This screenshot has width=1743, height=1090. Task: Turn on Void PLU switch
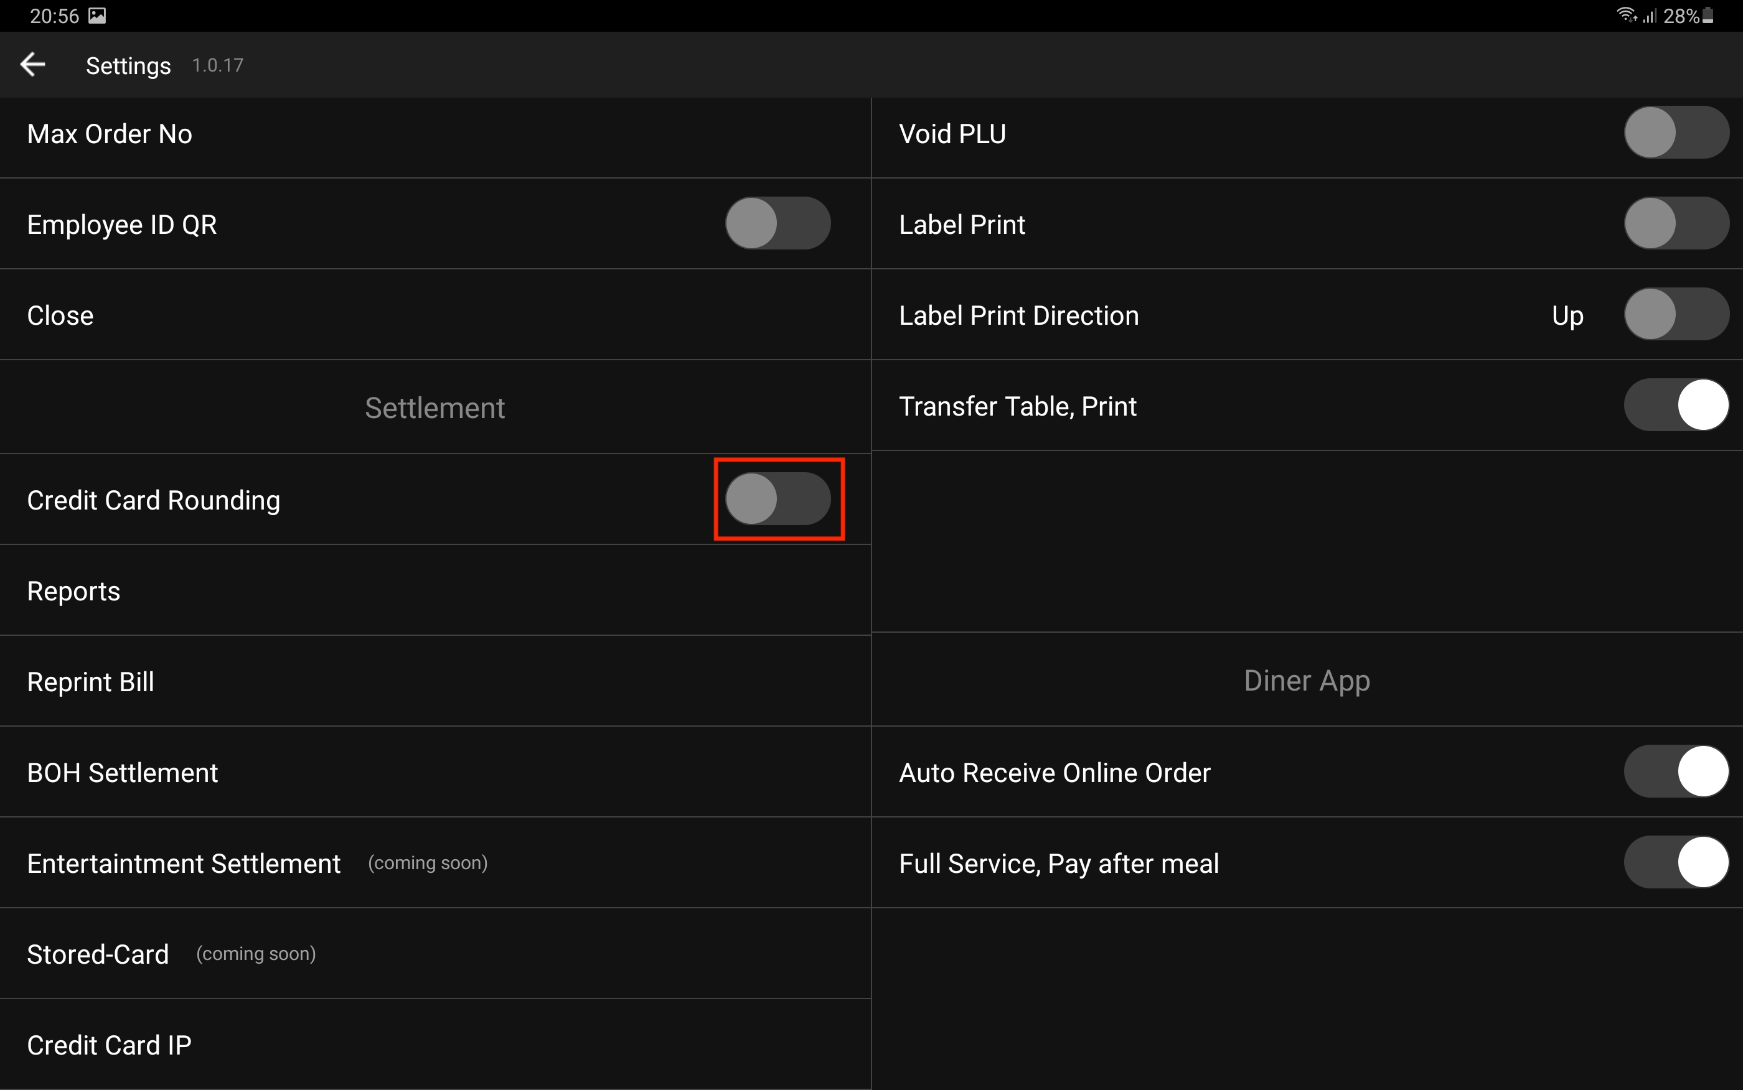click(x=1676, y=133)
